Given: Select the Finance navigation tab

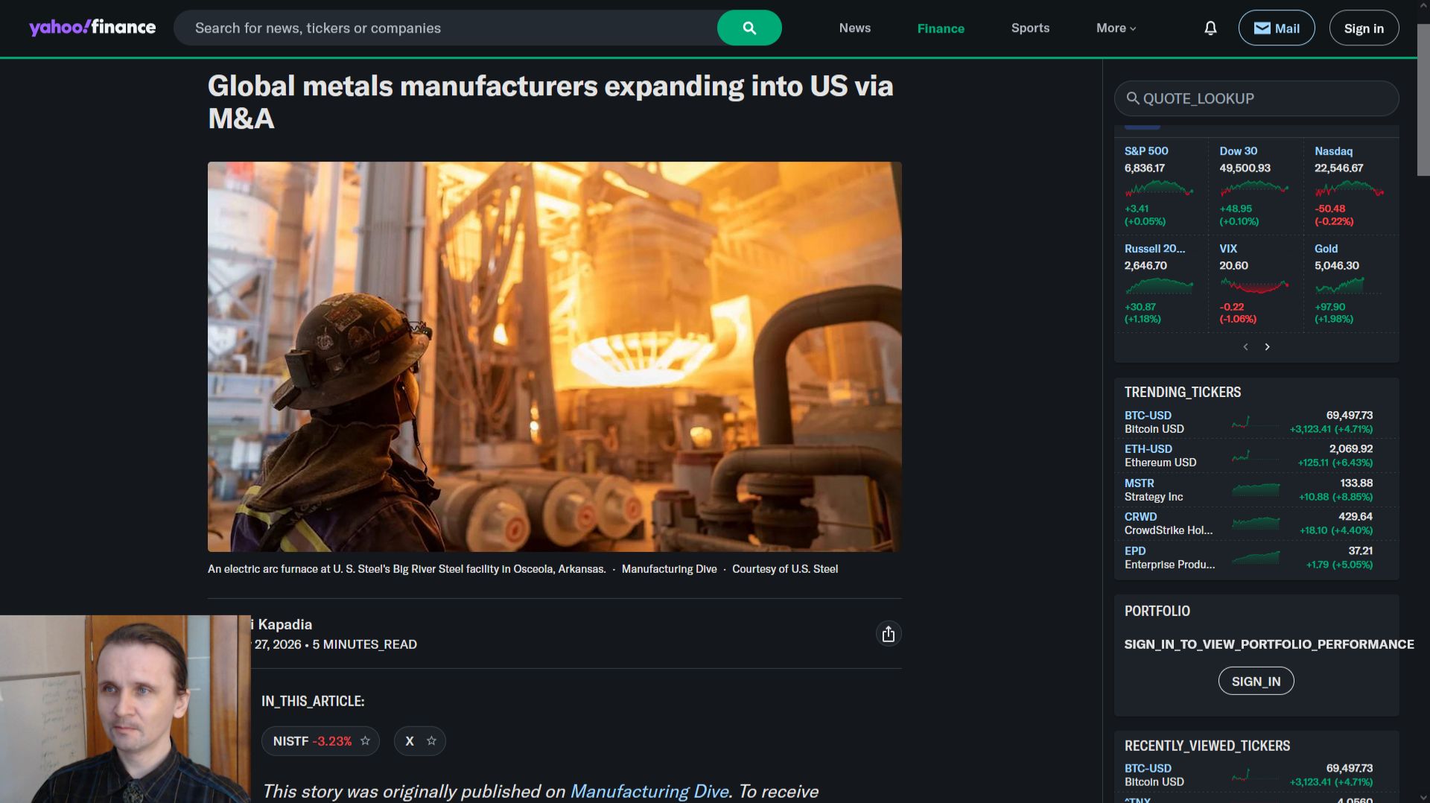Looking at the screenshot, I should tap(941, 28).
